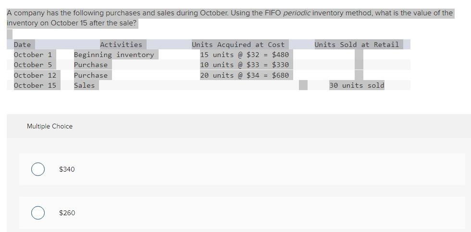Click the October 5 date cell
471x232 pixels.
tap(33, 65)
